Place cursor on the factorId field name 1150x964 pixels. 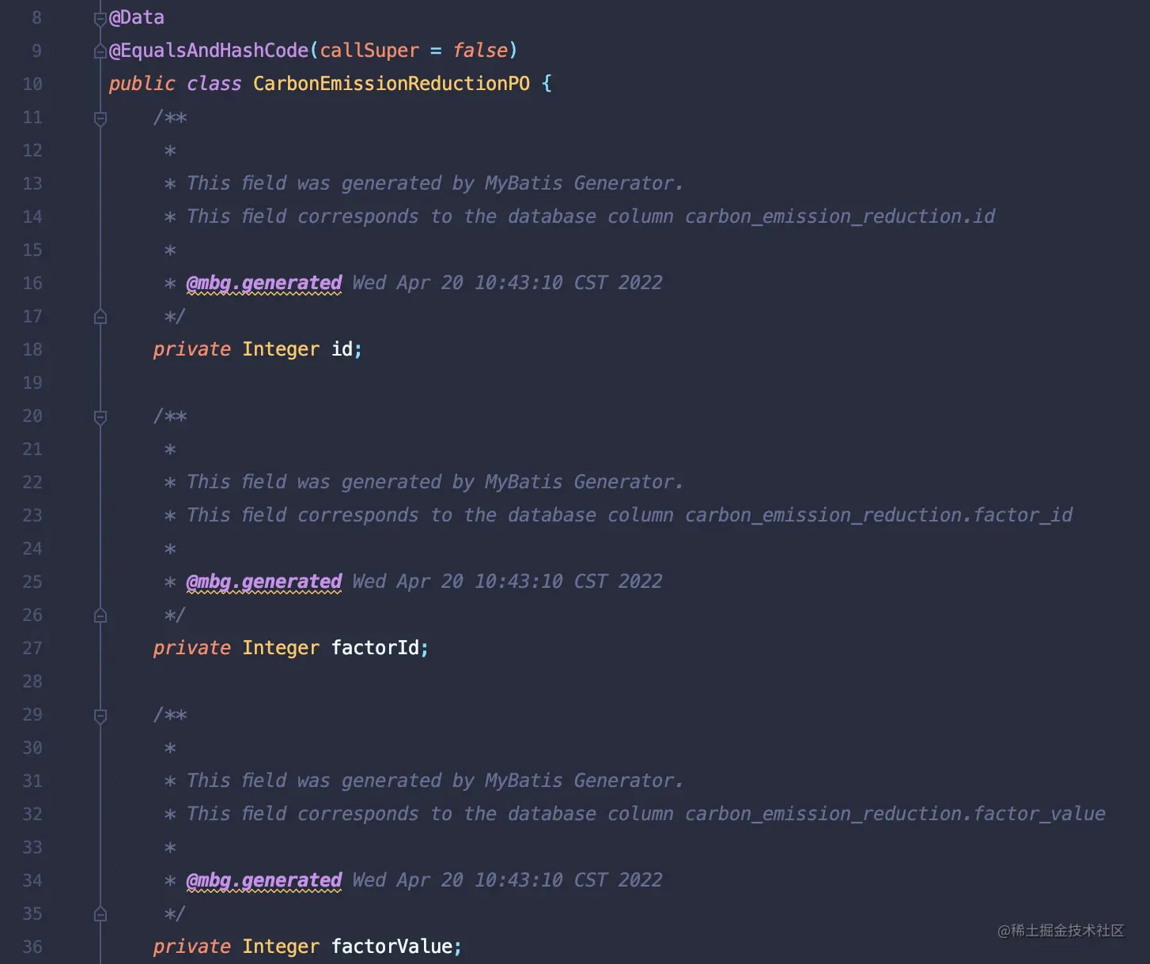tap(375, 648)
